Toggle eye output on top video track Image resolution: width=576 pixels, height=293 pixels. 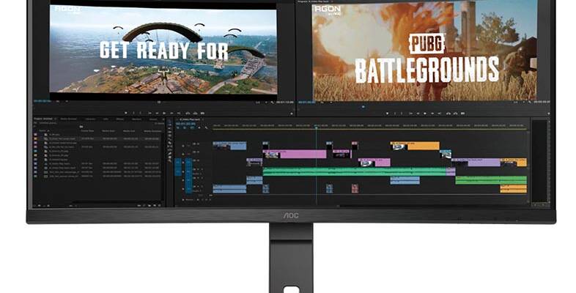(198, 144)
